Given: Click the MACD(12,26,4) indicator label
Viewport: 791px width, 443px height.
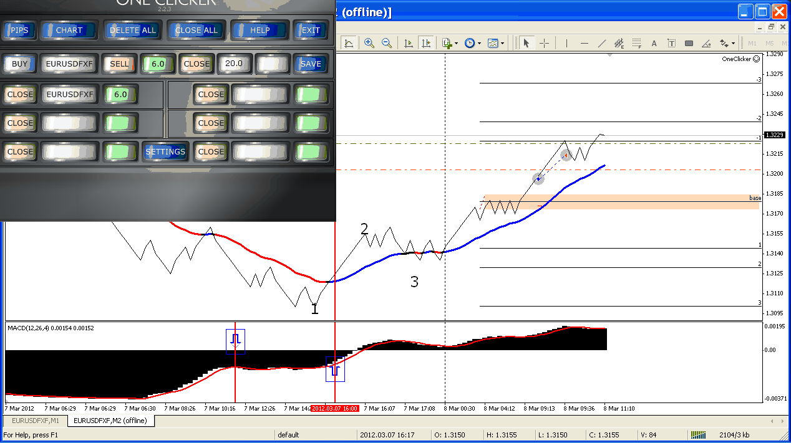Looking at the screenshot, I should point(51,327).
